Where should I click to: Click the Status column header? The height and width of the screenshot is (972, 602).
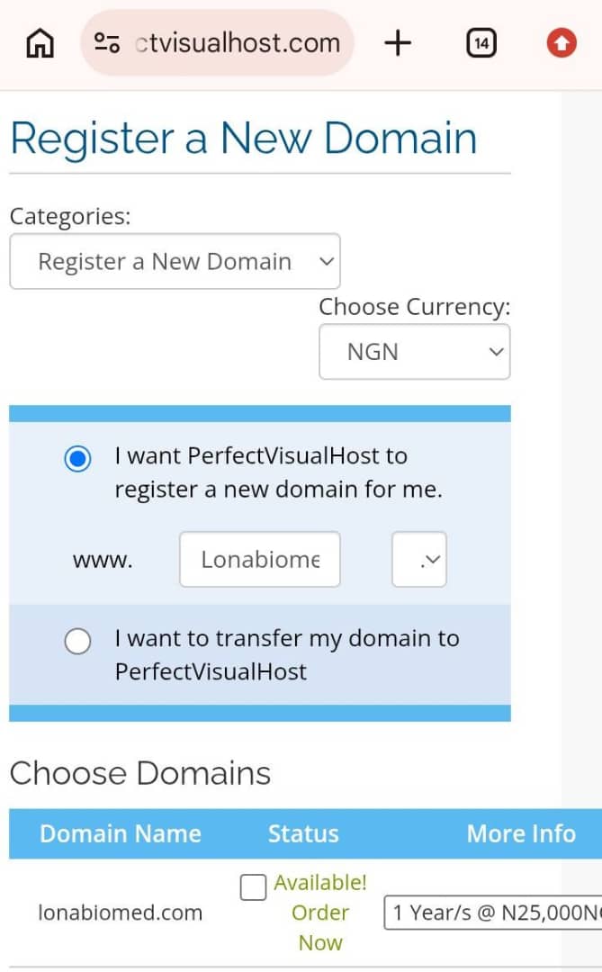[303, 833]
